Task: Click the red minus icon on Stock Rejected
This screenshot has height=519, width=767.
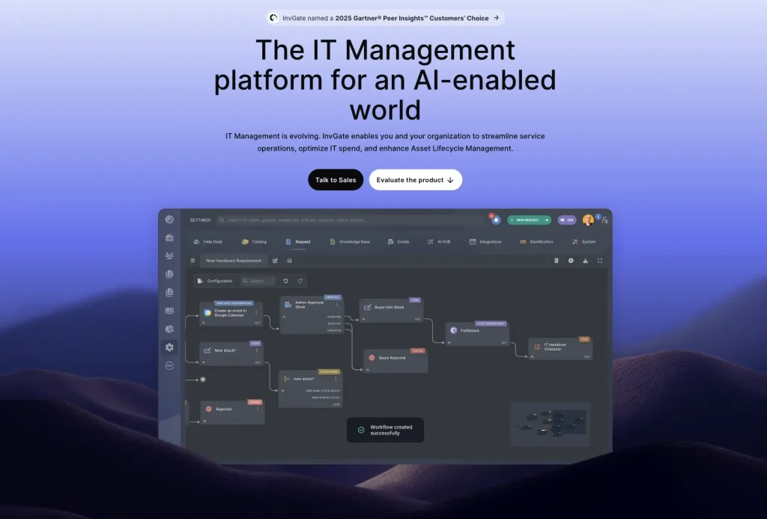Action: click(x=372, y=357)
